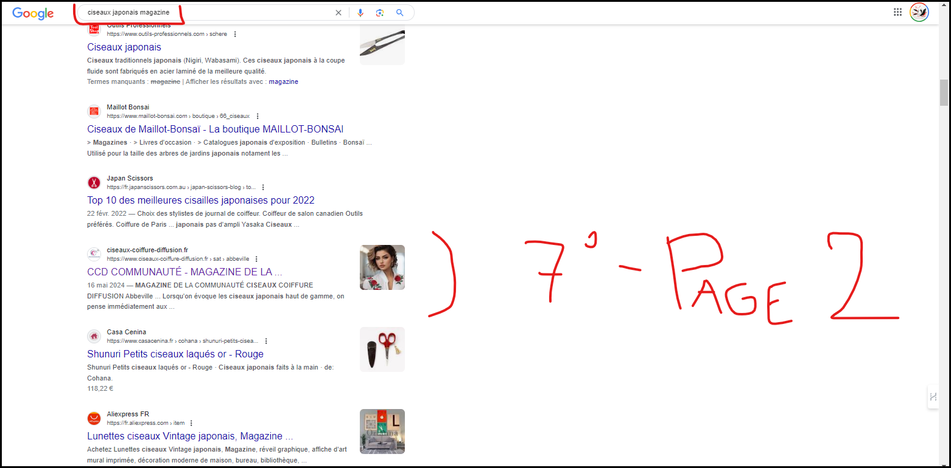Click the casacenina.fr URL breadcrumb
The height and width of the screenshot is (468, 951).
[183, 341]
